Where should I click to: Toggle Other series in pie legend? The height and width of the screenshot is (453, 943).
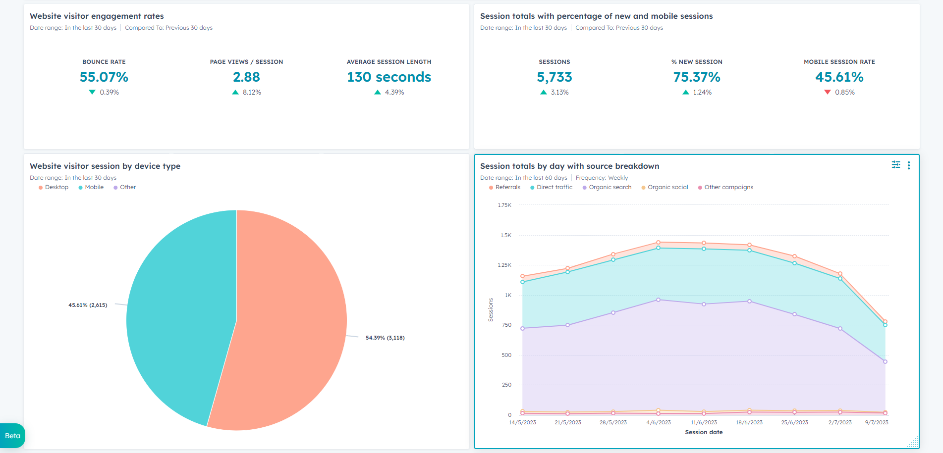[x=125, y=187]
